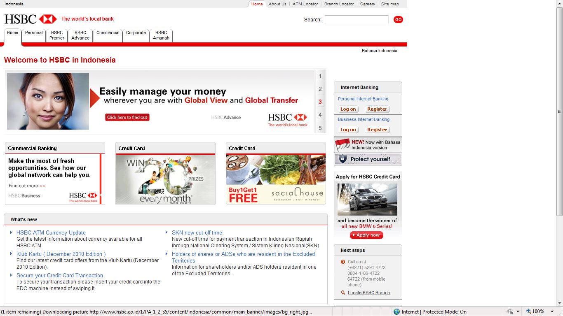Open the HSBC Amanah tab

pyautogui.click(x=161, y=36)
